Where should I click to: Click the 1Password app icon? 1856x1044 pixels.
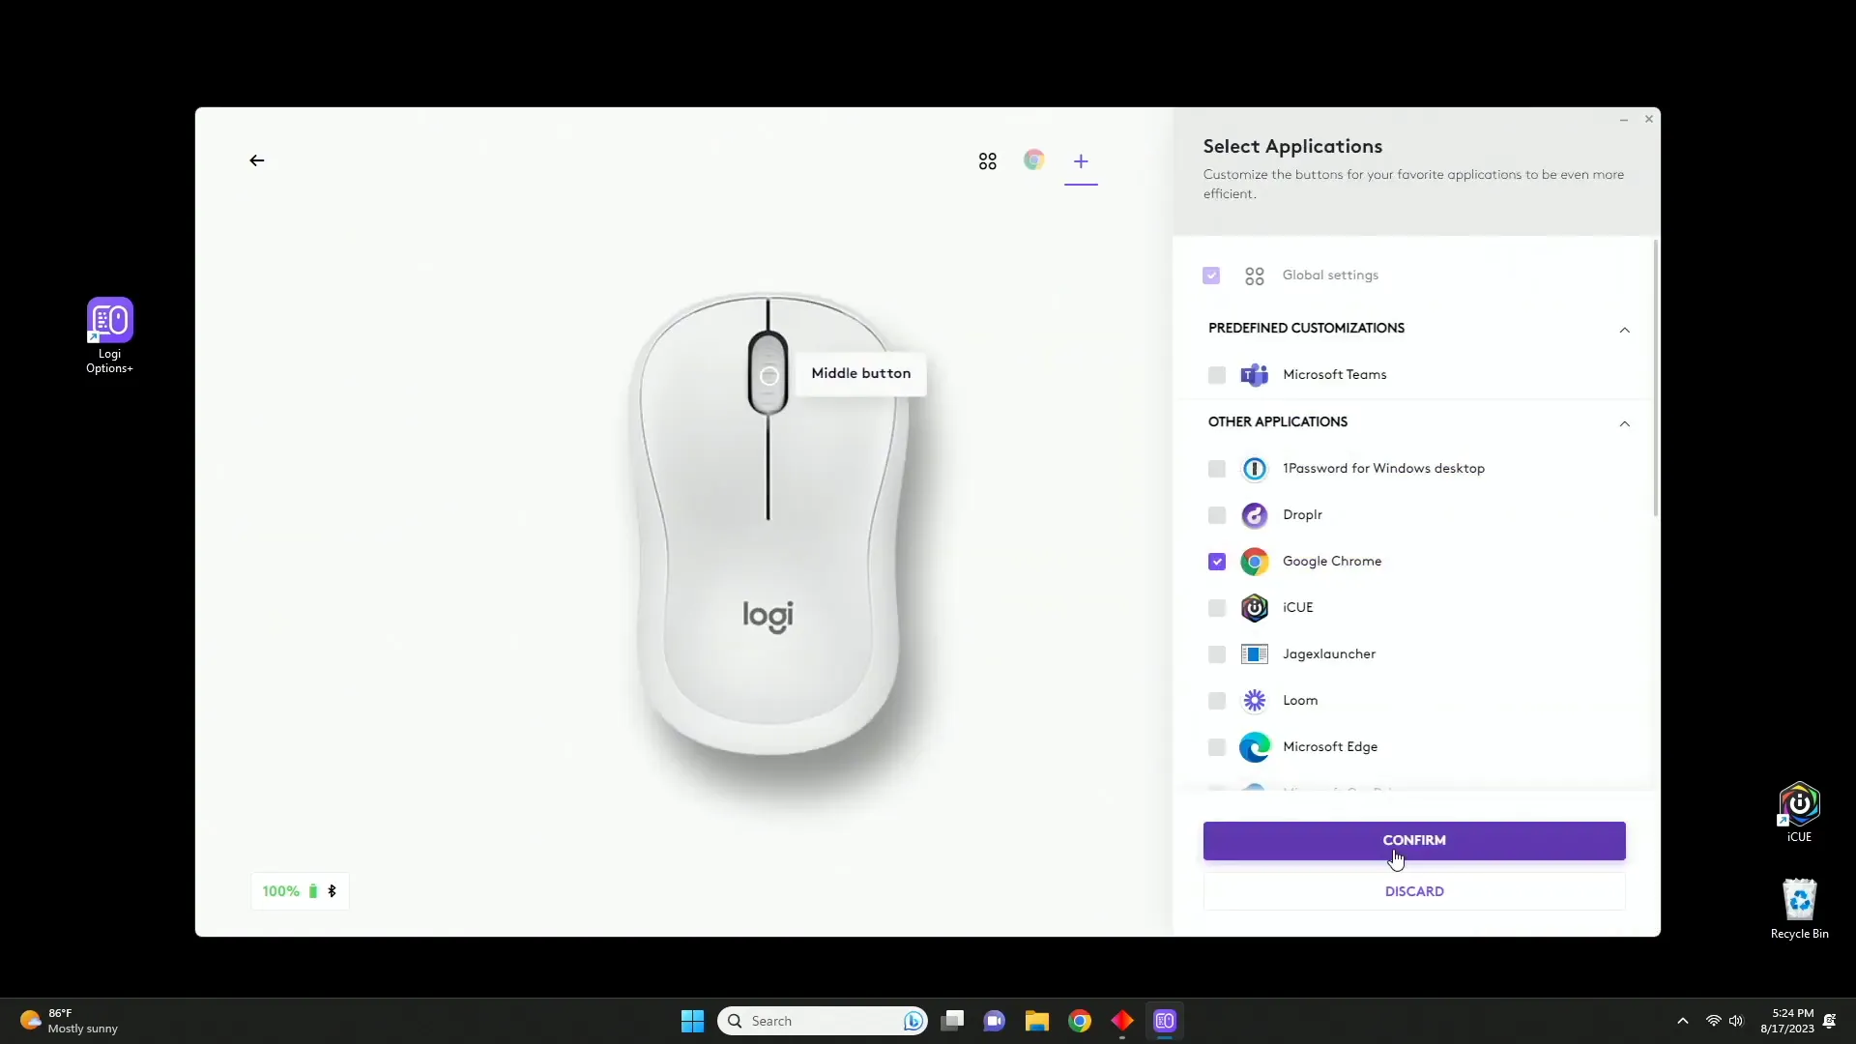pyautogui.click(x=1255, y=469)
